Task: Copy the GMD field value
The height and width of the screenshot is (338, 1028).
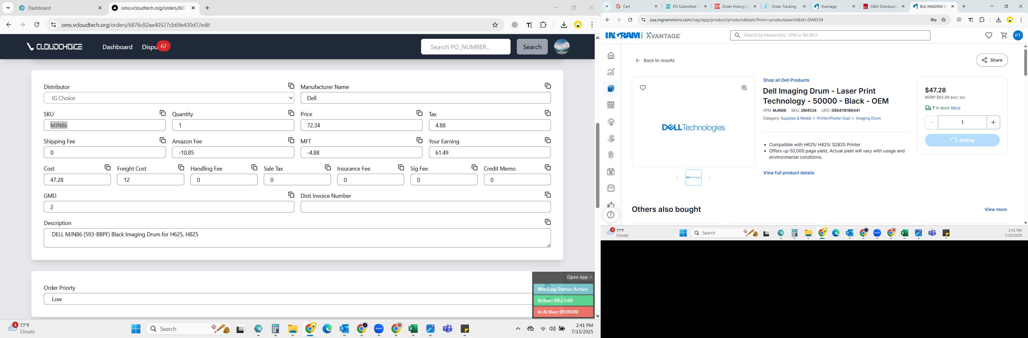Action: 291,194
